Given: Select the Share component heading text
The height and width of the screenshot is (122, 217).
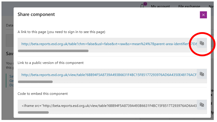Looking at the screenshot, I should [36, 14].
